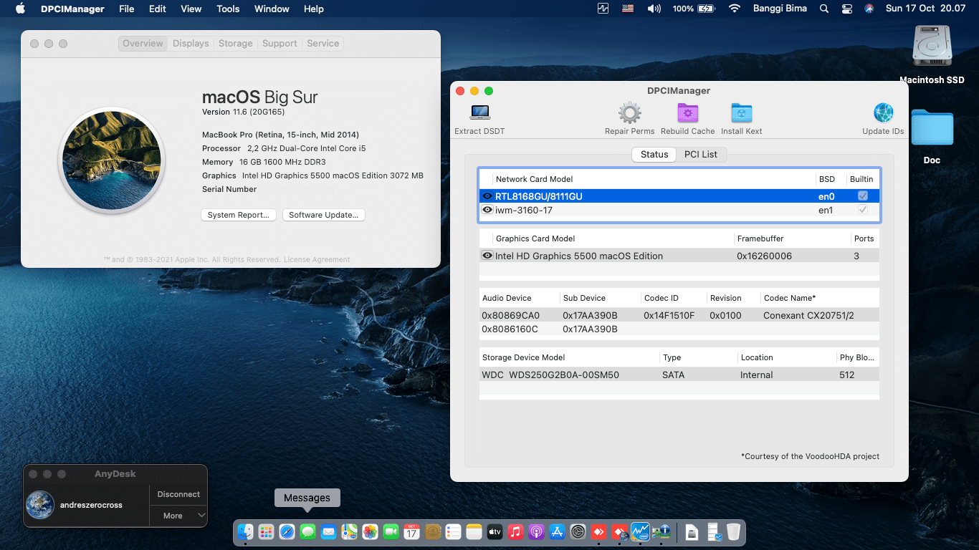Open the Support tab in About This Mac
The width and height of the screenshot is (979, 550).
(280, 44)
